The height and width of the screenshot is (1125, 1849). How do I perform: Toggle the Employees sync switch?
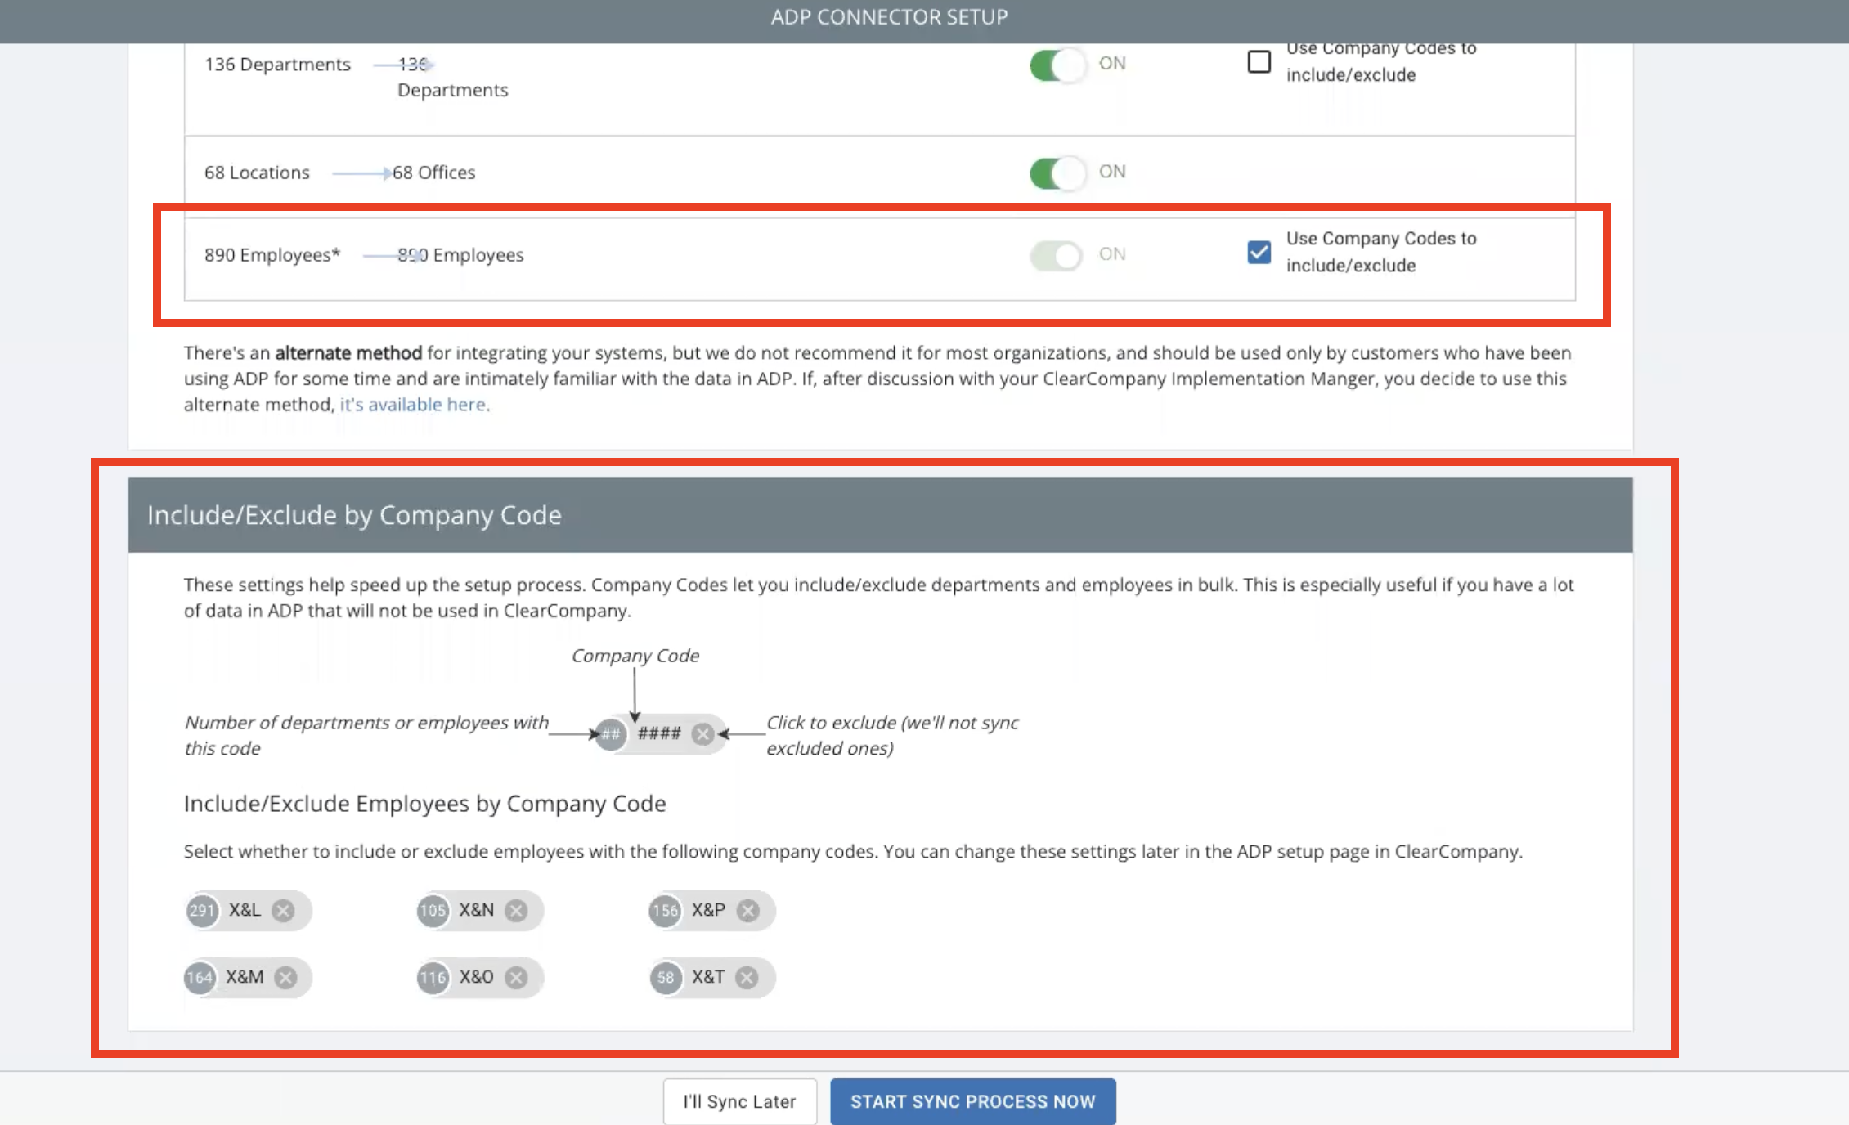[1057, 255]
